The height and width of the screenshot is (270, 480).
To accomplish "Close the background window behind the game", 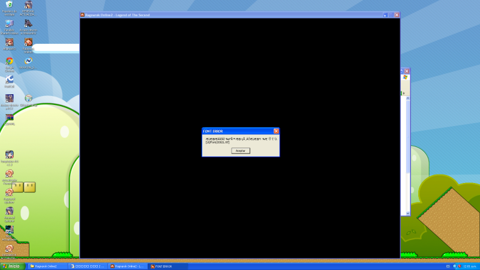I will pos(407,71).
